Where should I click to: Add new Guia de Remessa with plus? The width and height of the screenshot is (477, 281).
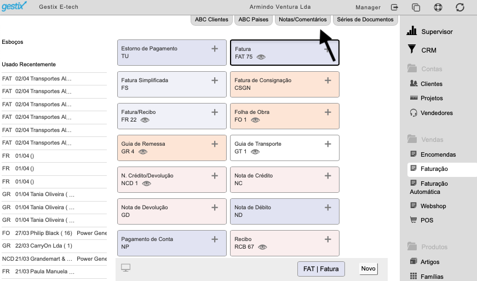pyautogui.click(x=215, y=144)
